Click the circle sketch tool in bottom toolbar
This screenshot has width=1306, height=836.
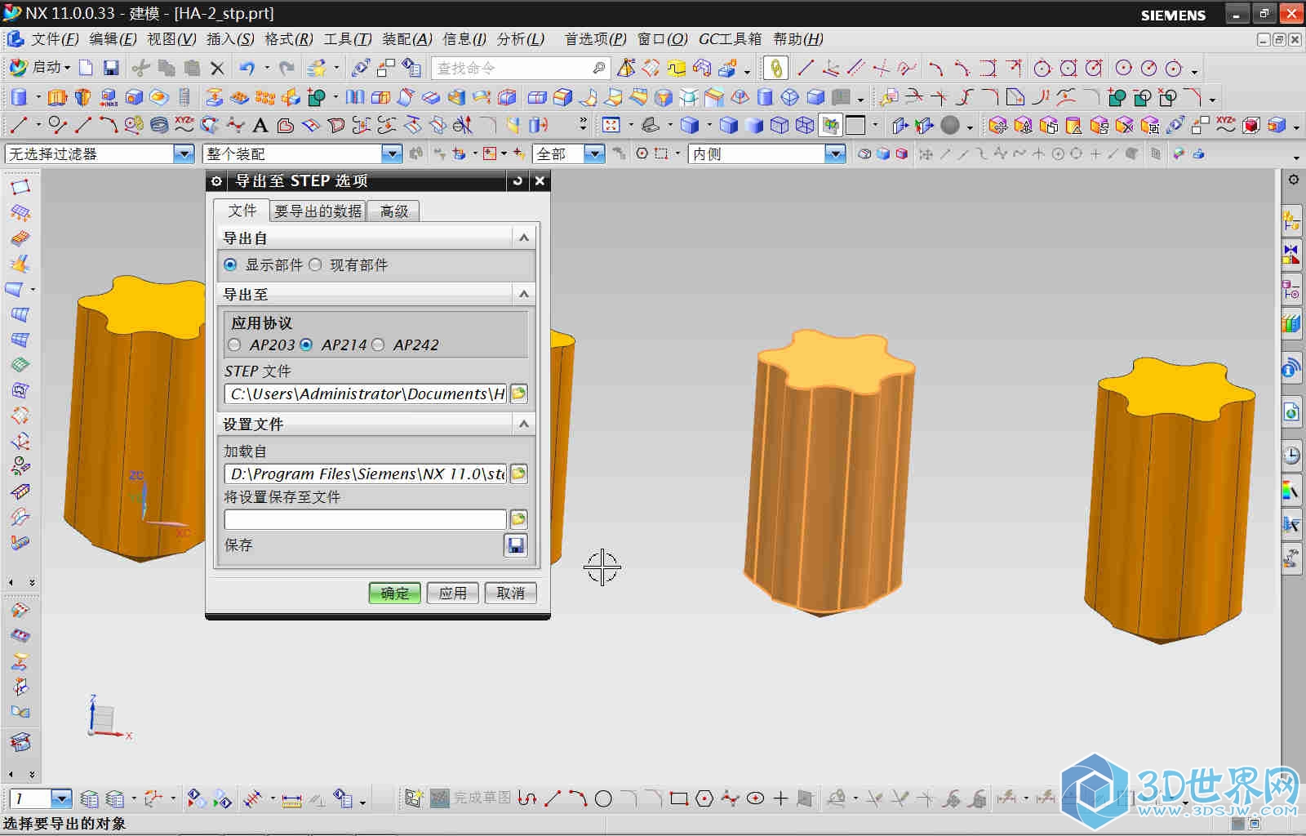[x=603, y=798]
